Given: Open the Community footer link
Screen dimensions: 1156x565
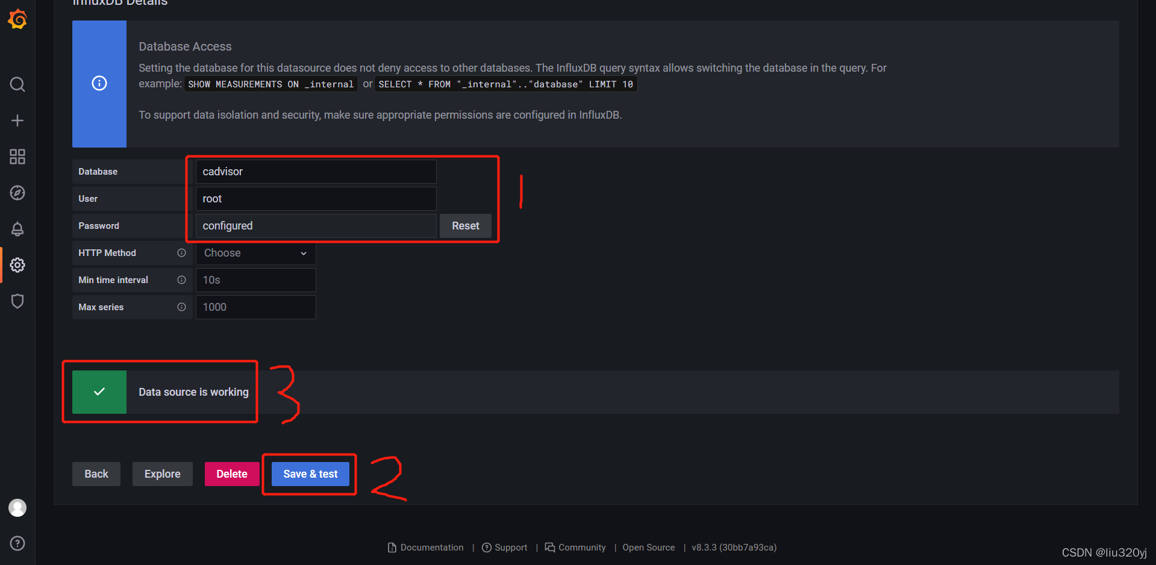Looking at the screenshot, I should (x=575, y=548).
